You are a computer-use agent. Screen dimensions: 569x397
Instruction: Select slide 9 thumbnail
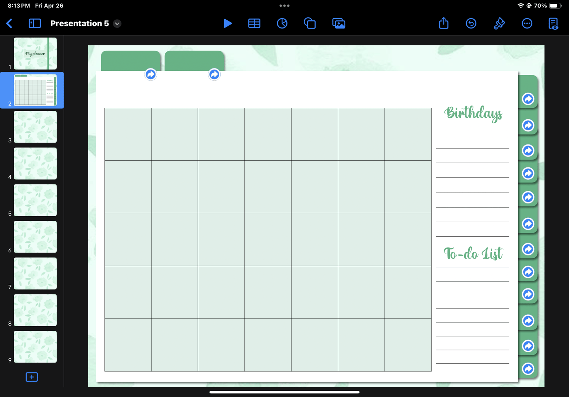pyautogui.click(x=35, y=347)
